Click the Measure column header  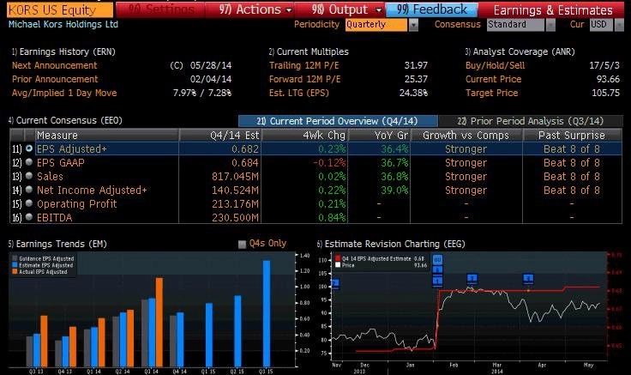point(107,135)
